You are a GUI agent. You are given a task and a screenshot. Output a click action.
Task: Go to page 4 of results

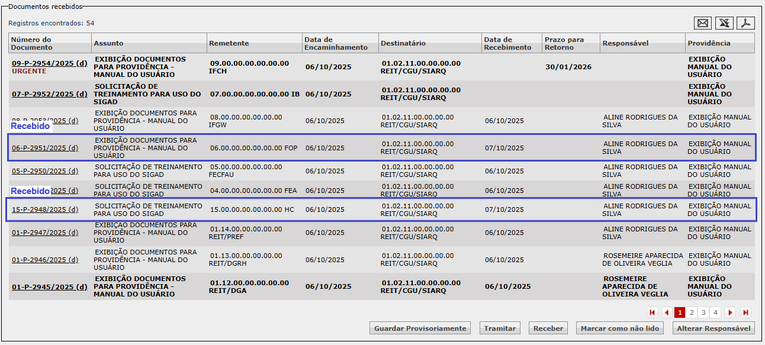[715, 312]
